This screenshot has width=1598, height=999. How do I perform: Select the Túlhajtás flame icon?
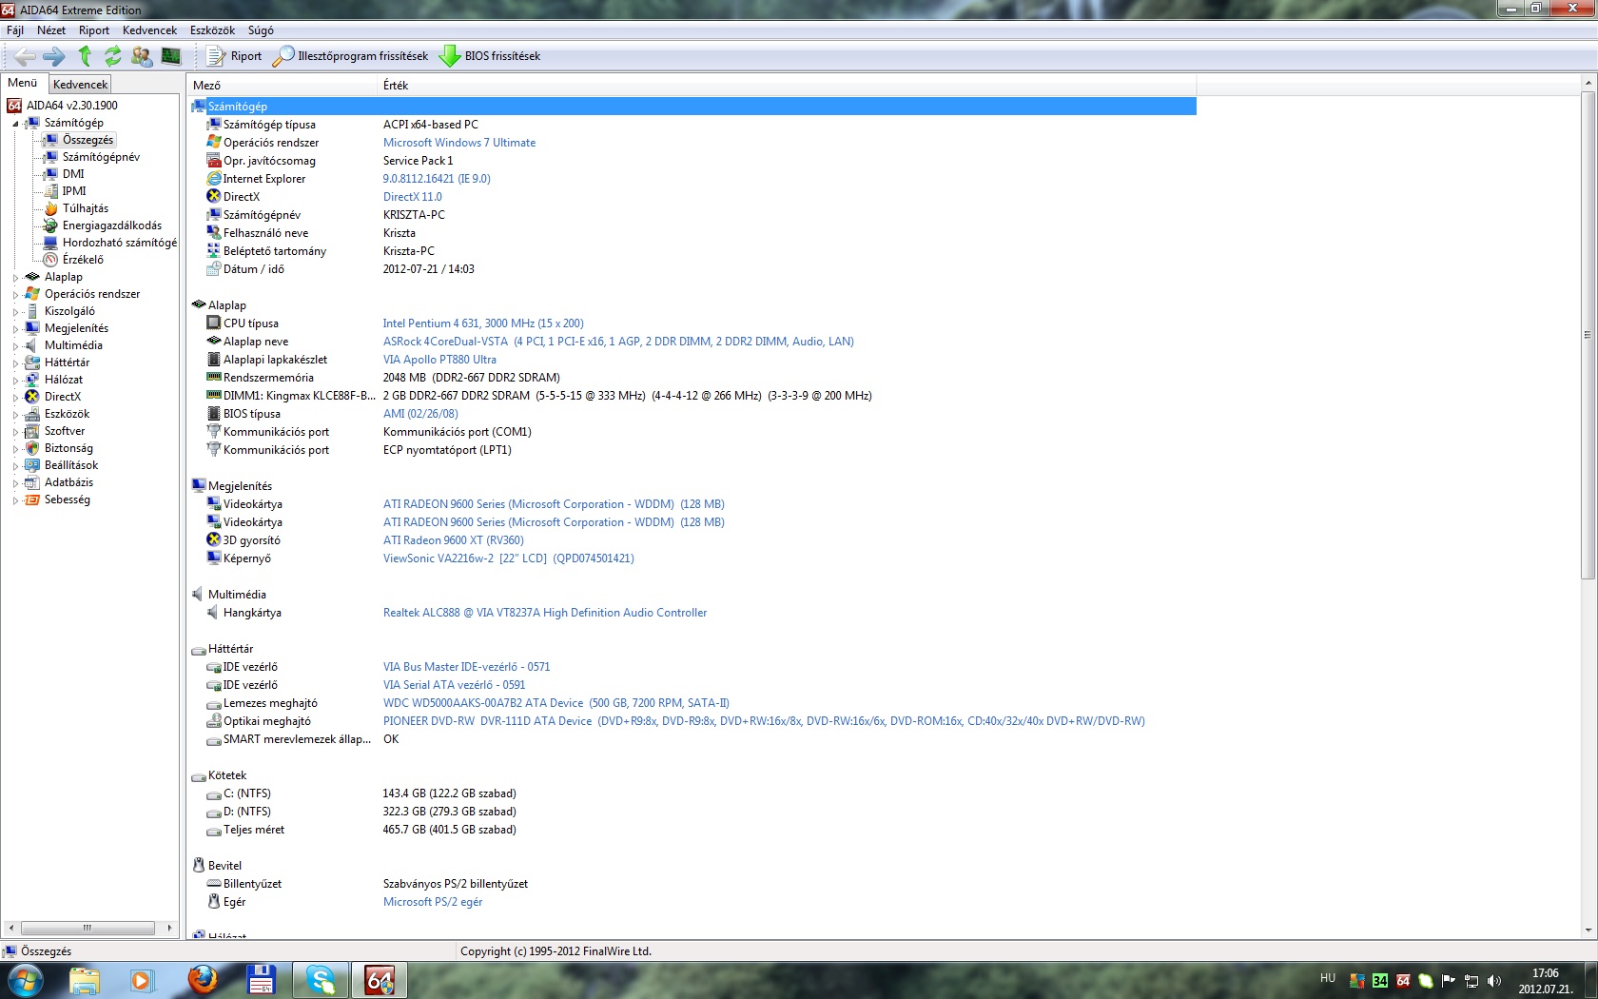click(x=51, y=208)
